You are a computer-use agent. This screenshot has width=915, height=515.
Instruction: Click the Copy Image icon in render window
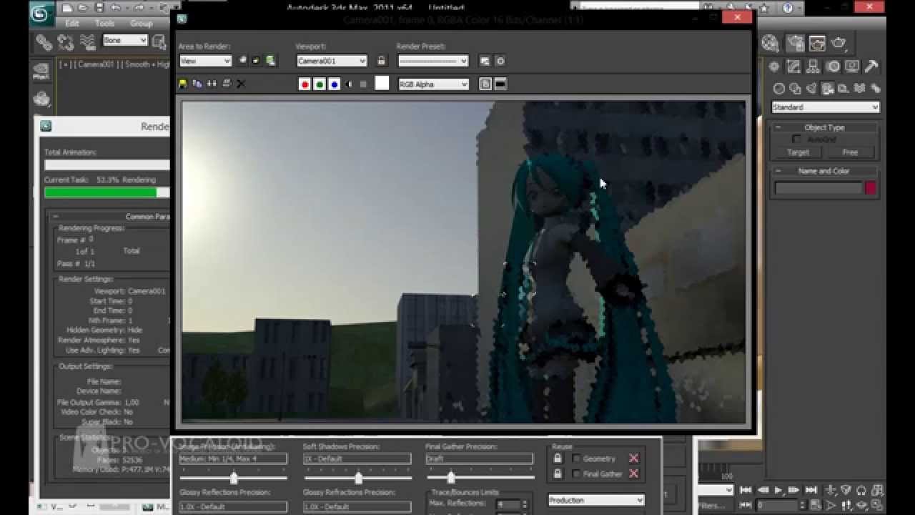[x=197, y=84]
